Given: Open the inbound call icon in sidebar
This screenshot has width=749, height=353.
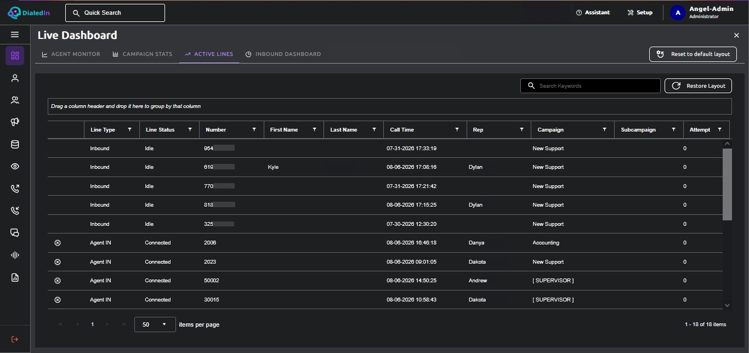Looking at the screenshot, I should 15,210.
